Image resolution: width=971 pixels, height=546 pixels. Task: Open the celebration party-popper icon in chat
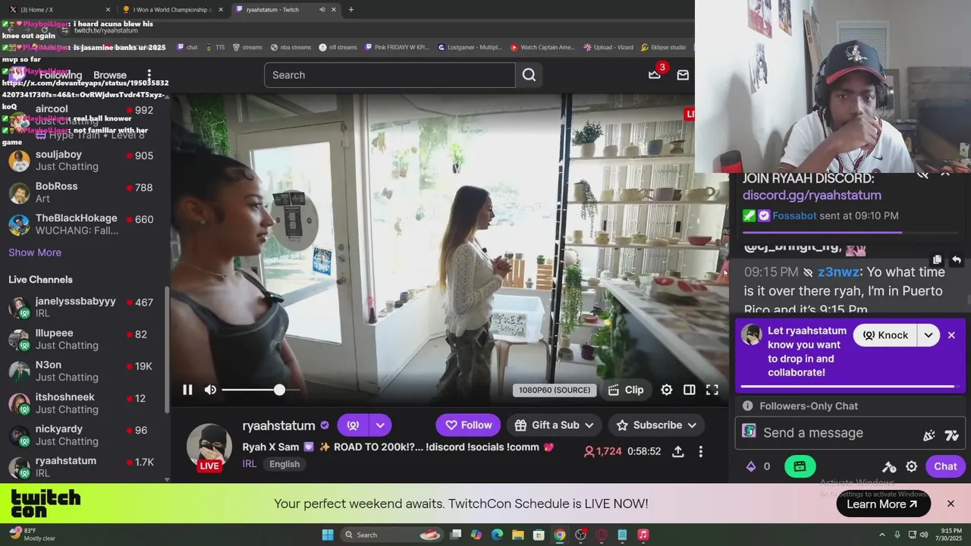coord(929,435)
